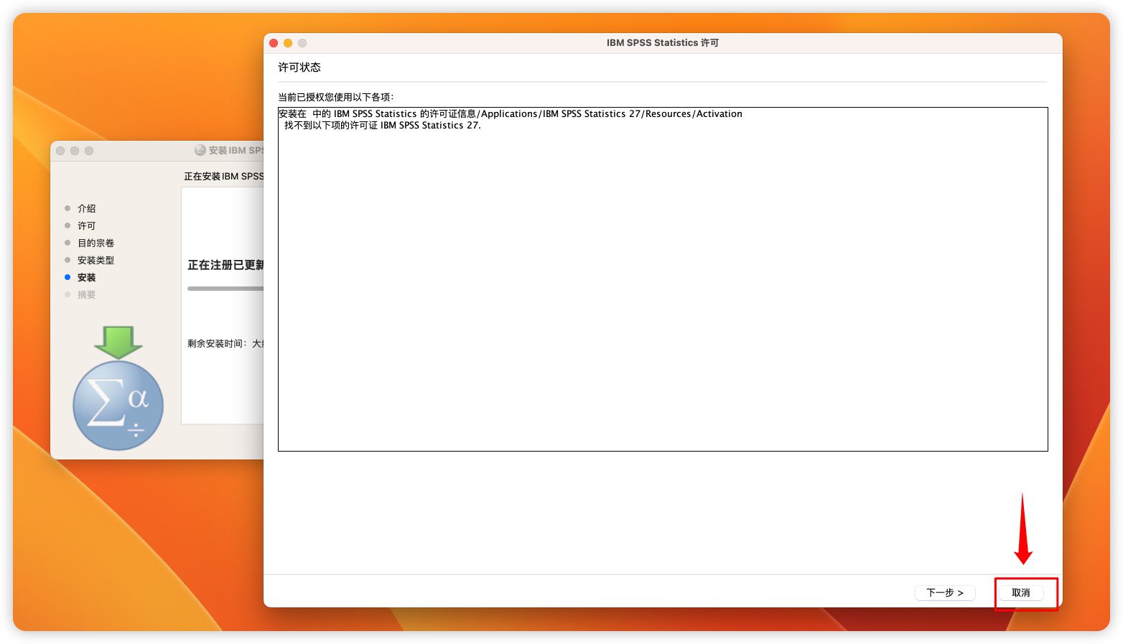
Task: Click the blue bullet beside 安装 step
Action: (67, 277)
